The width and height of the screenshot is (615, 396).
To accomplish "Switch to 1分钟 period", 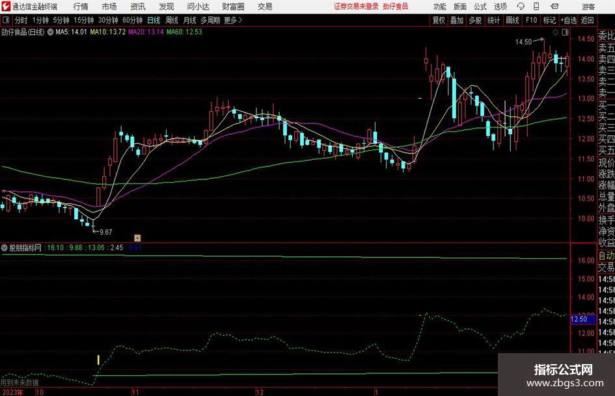I will coord(40,20).
